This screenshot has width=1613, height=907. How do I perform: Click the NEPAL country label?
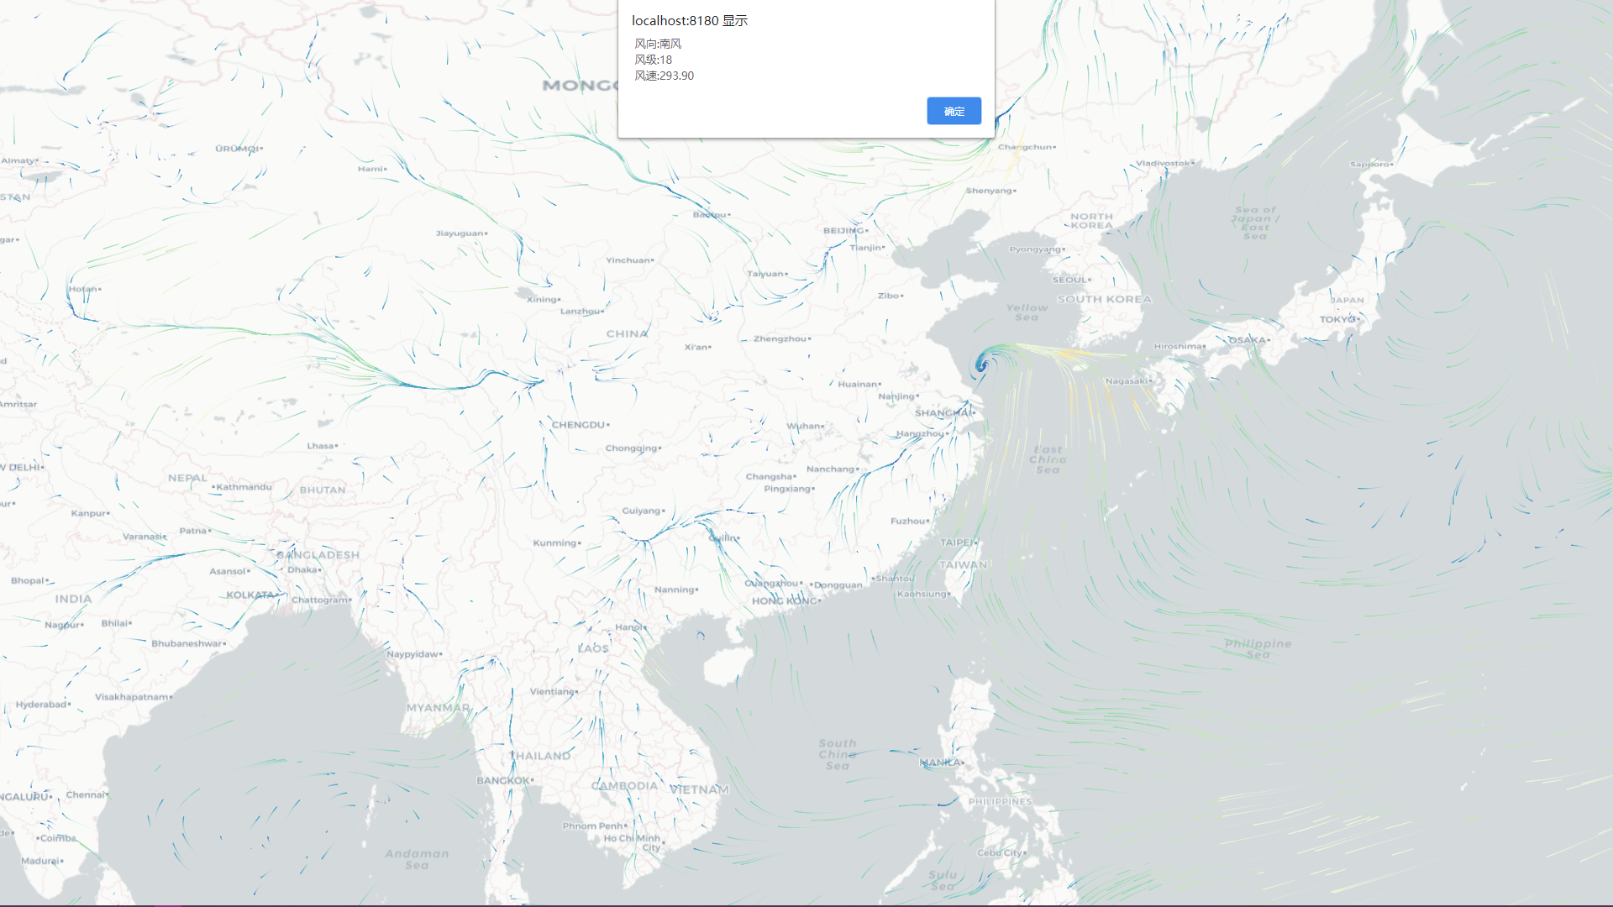coord(187,478)
